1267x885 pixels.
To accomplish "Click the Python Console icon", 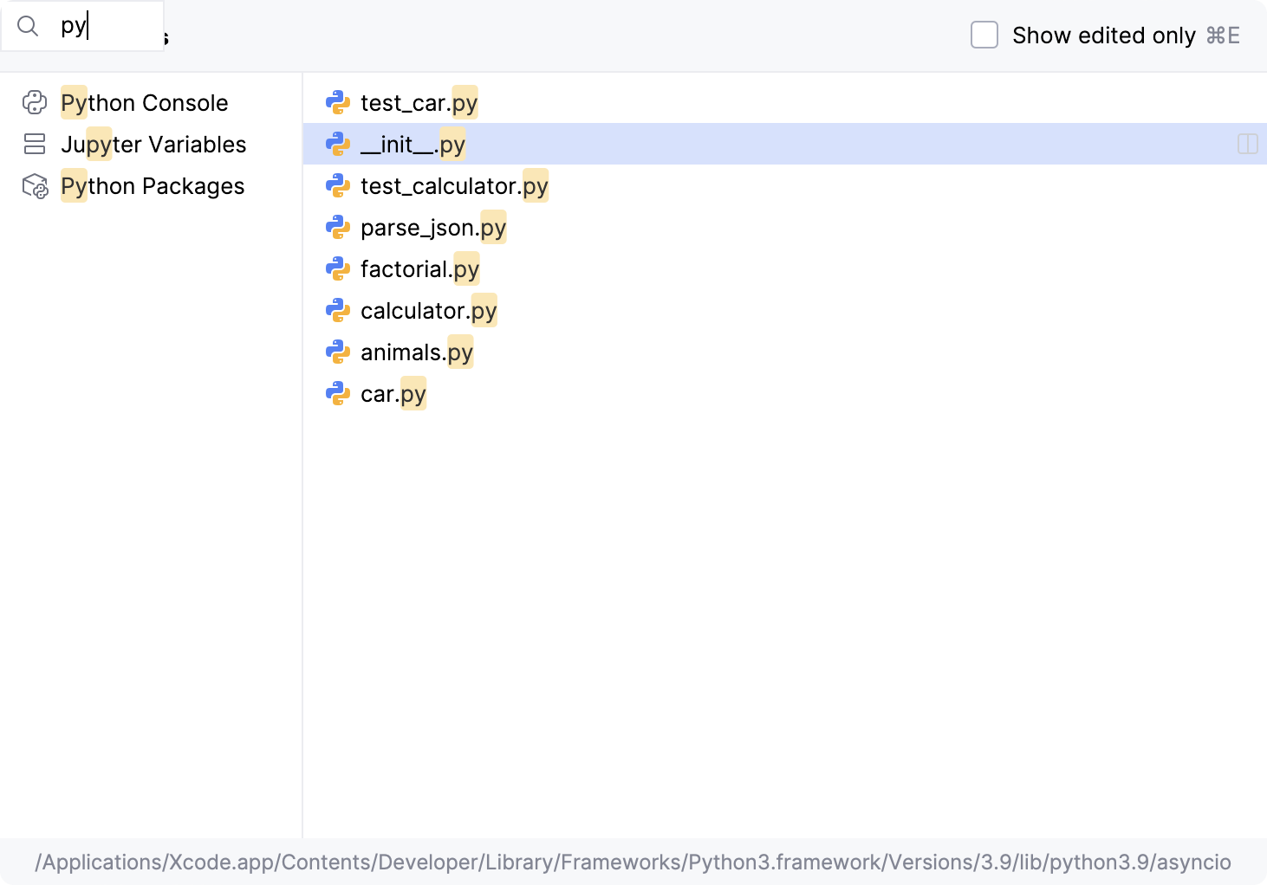I will pyautogui.click(x=35, y=103).
